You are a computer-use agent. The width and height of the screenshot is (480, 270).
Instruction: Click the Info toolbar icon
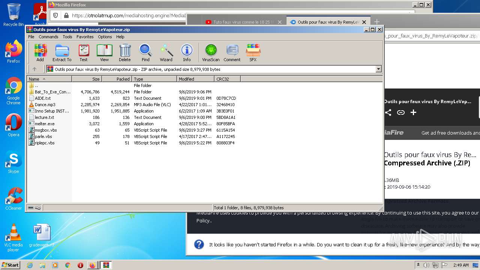(x=187, y=52)
